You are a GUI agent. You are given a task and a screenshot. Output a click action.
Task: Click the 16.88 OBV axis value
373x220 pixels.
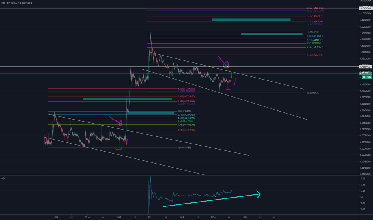click(x=363, y=203)
